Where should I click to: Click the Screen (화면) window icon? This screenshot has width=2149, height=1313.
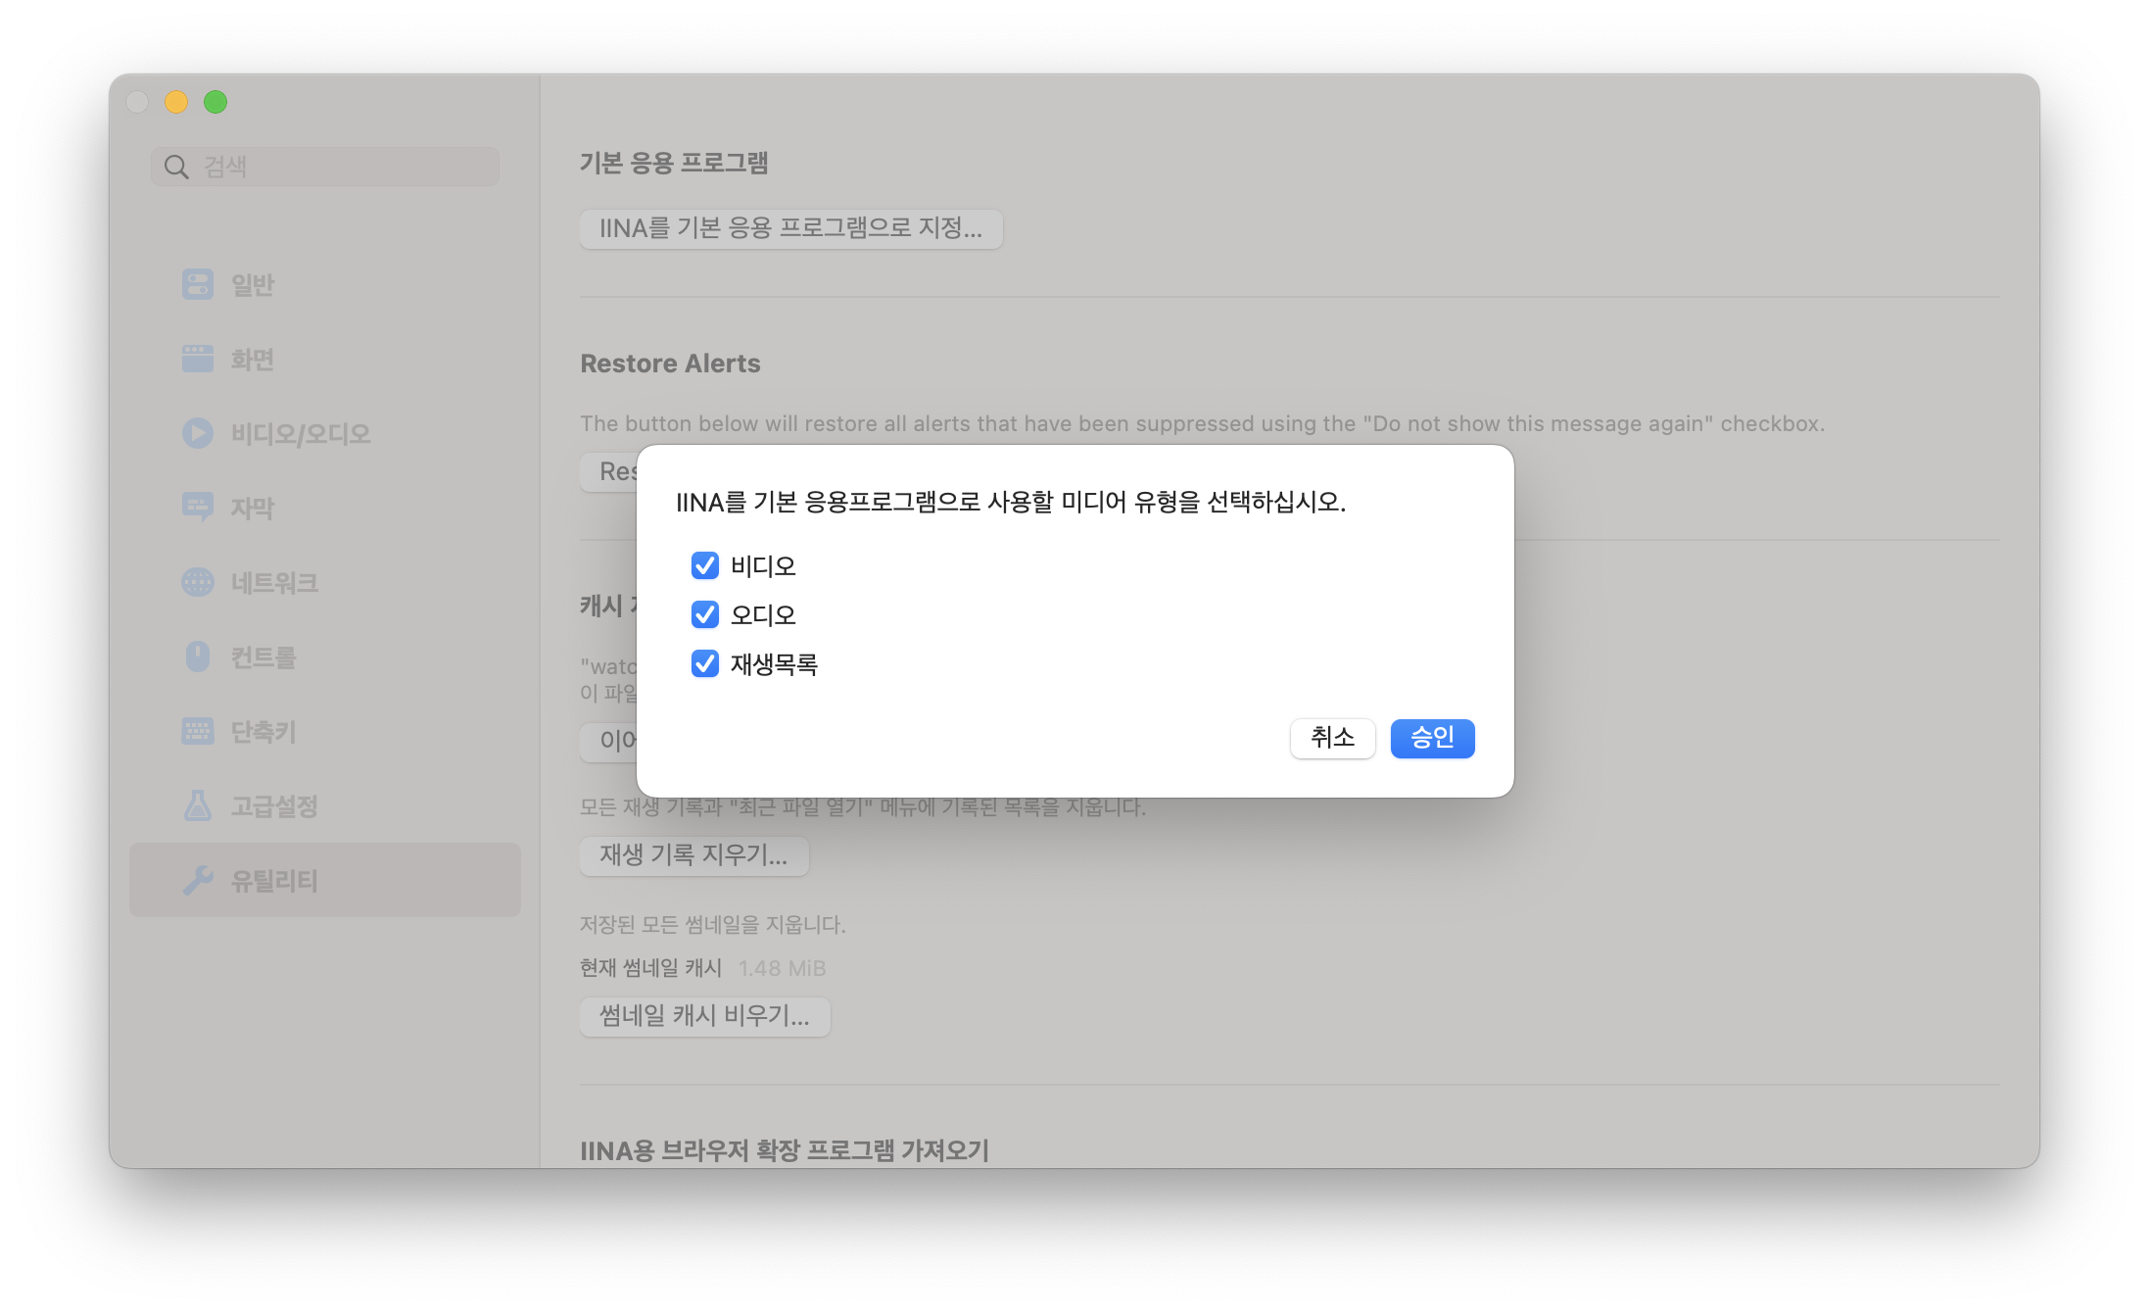(198, 359)
